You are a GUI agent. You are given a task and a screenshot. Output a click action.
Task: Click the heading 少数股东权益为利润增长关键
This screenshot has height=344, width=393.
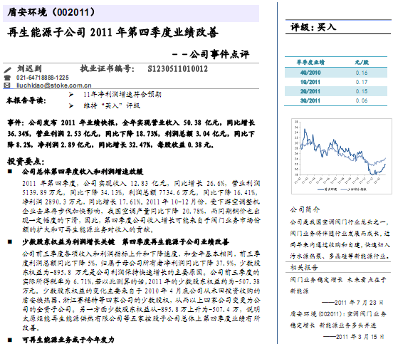pos(68,241)
